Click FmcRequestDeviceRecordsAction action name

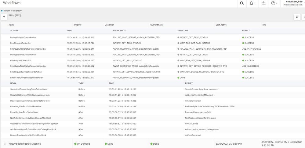pyautogui.click(x=26, y=72)
